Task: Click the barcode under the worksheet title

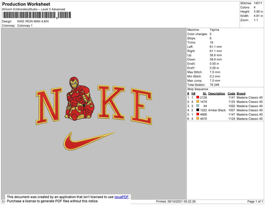Action: [x=37, y=15]
